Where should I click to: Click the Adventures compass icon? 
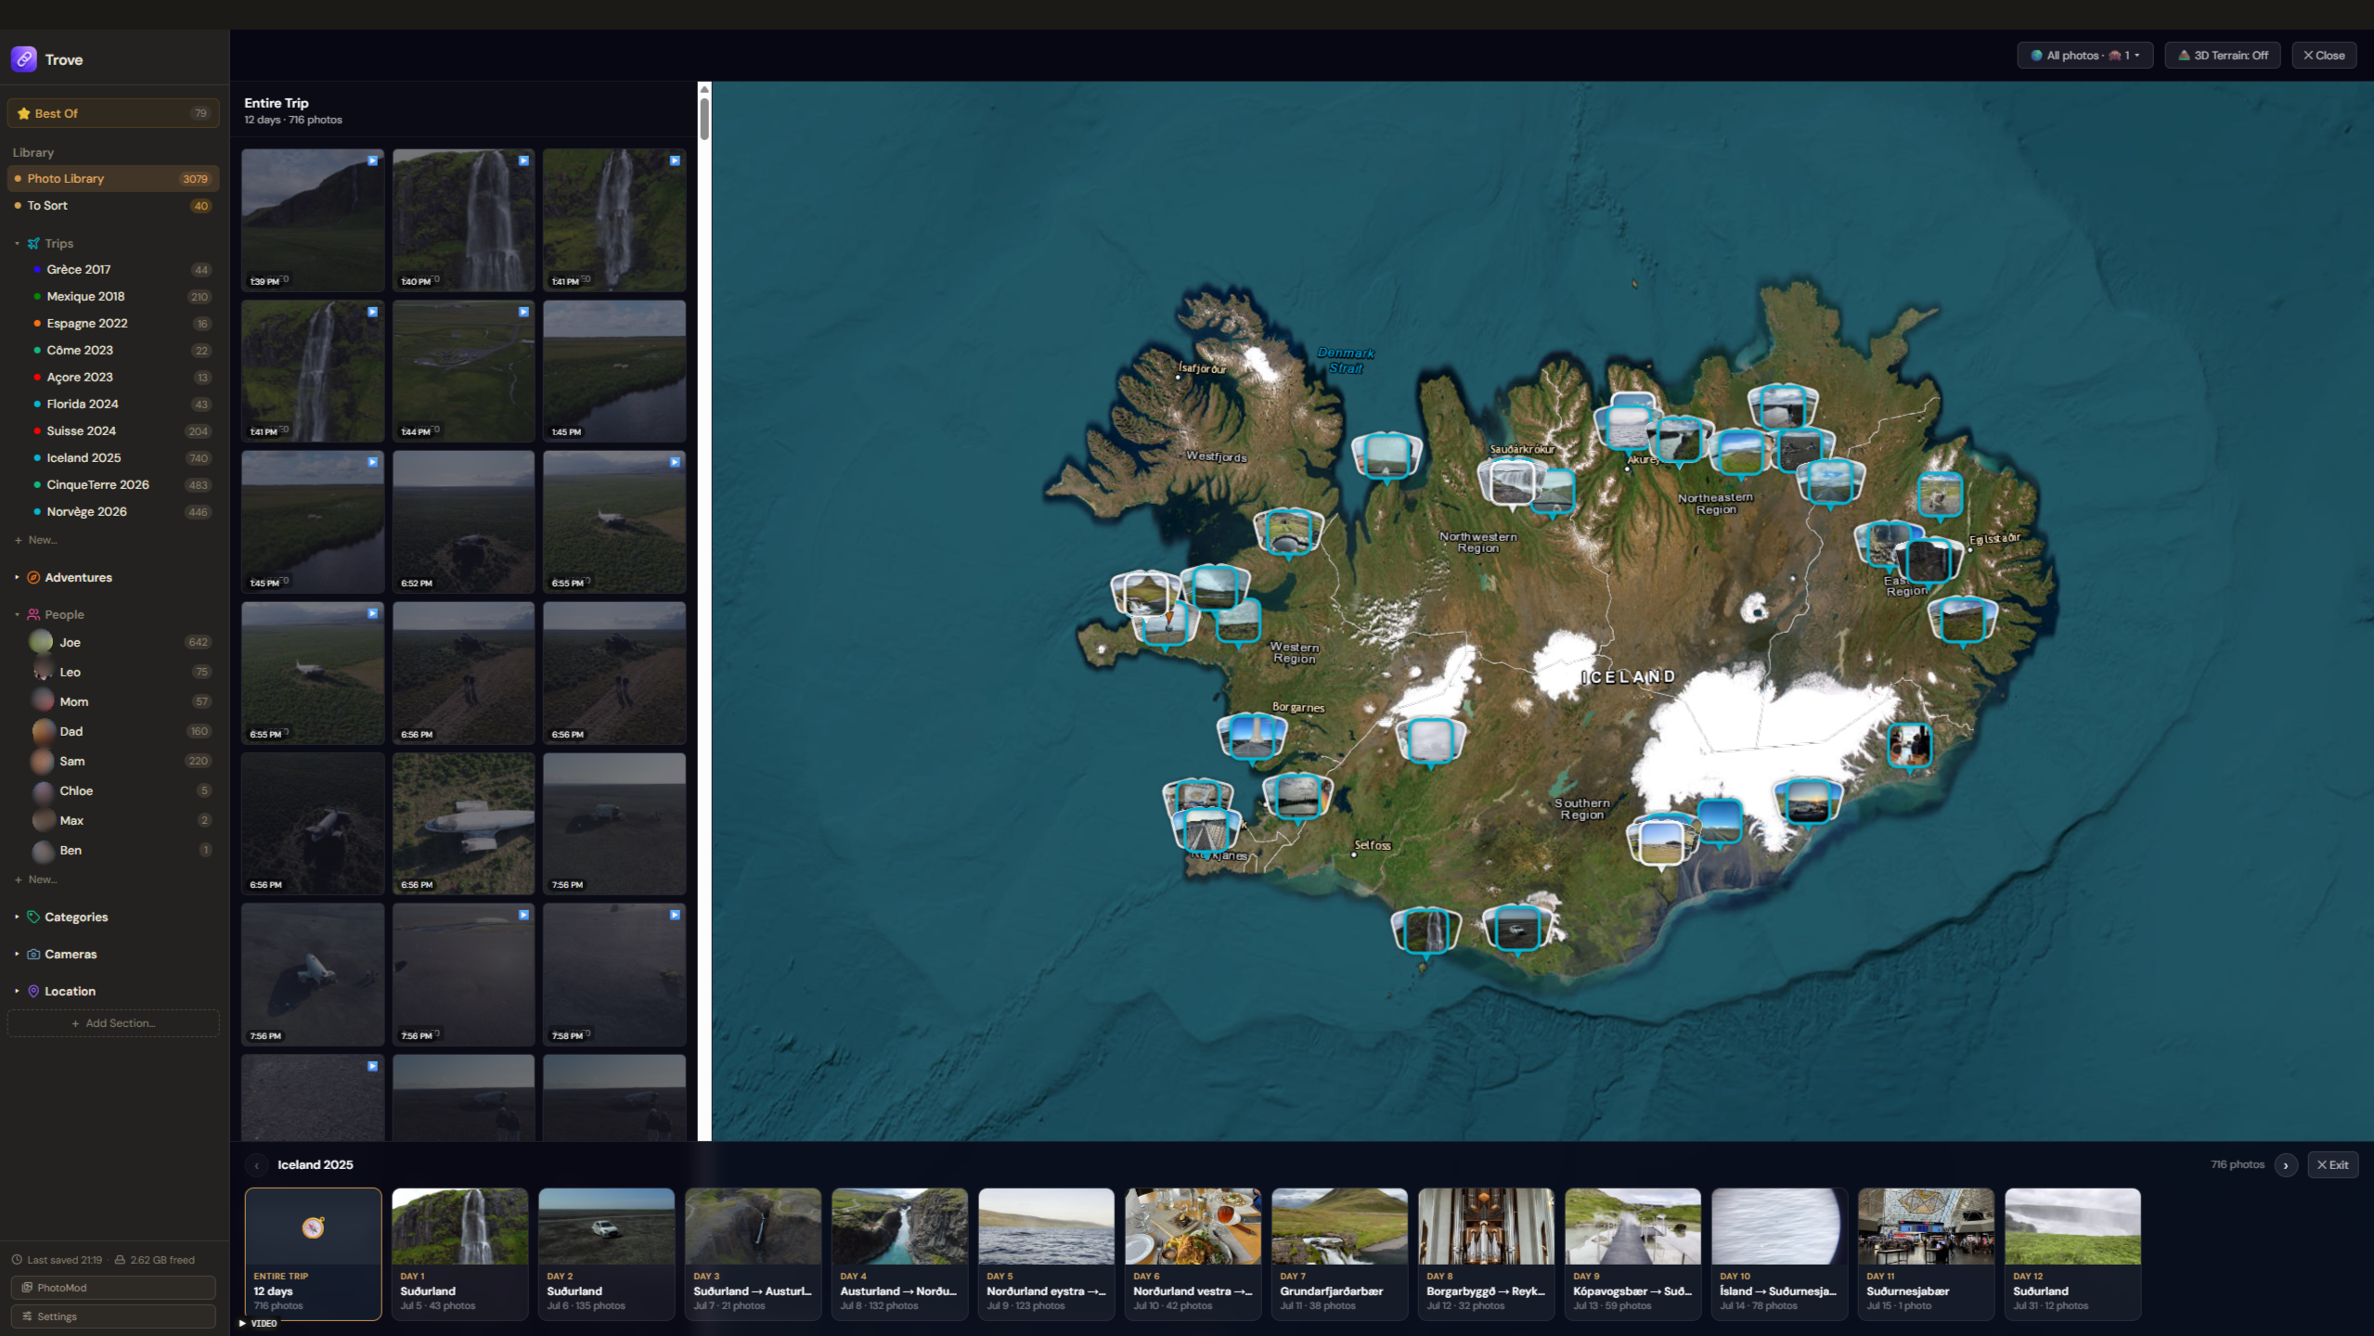pos(33,577)
